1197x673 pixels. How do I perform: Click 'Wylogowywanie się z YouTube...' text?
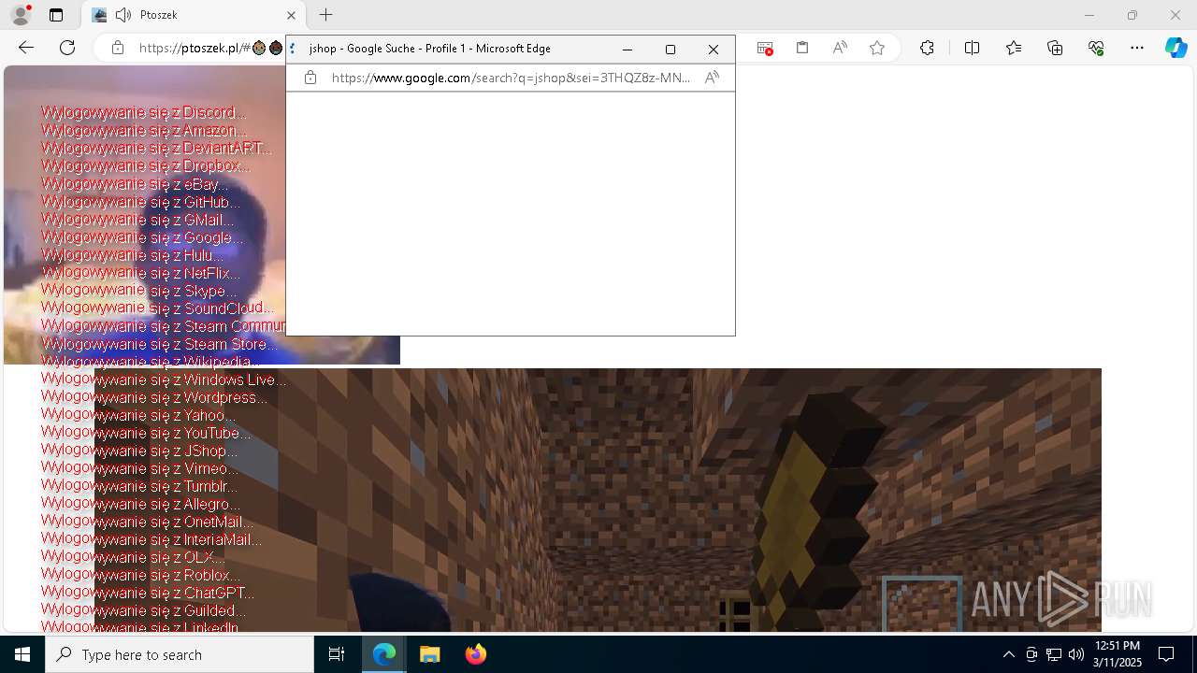(x=146, y=433)
